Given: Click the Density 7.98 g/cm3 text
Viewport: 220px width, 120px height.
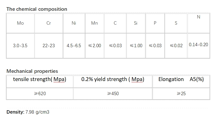Looking at the screenshot, I should pos(28,112).
